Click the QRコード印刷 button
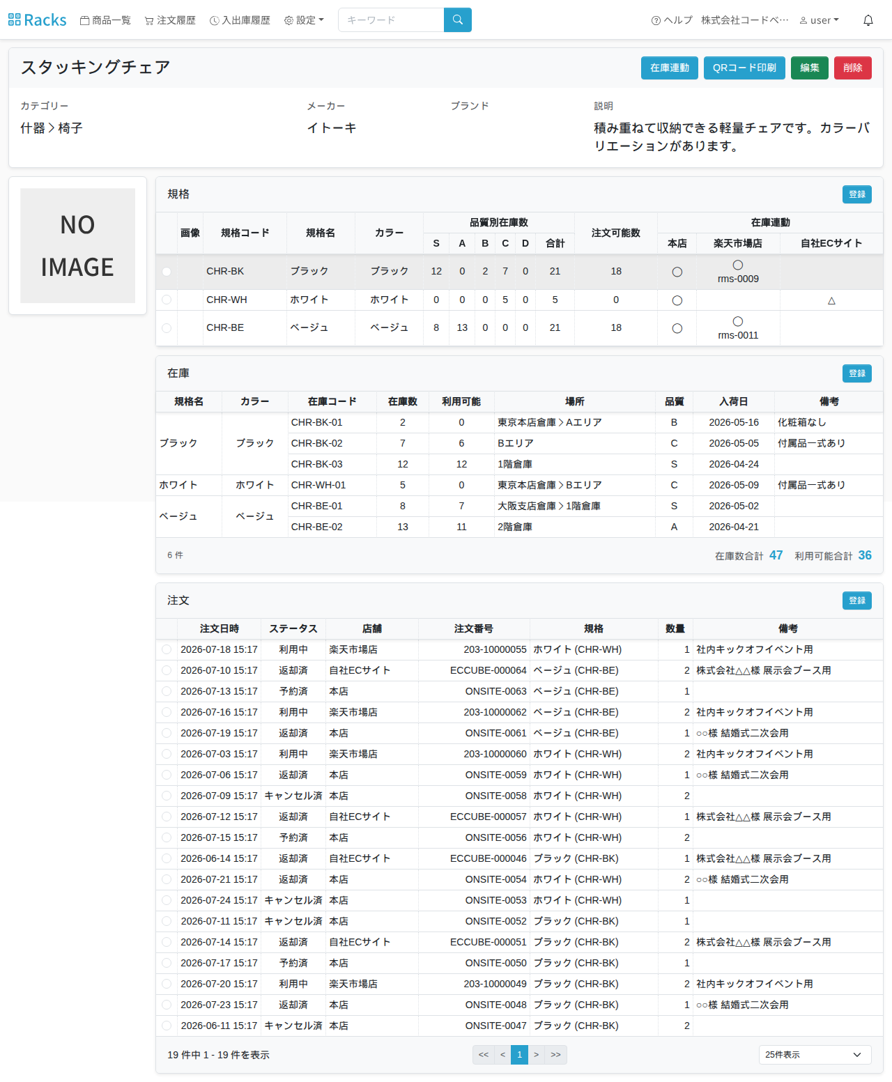892x1082 pixels. click(744, 68)
